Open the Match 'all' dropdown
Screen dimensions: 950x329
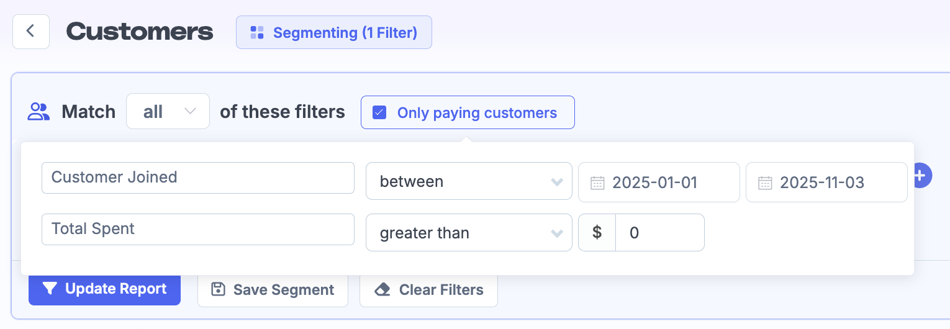coord(168,112)
